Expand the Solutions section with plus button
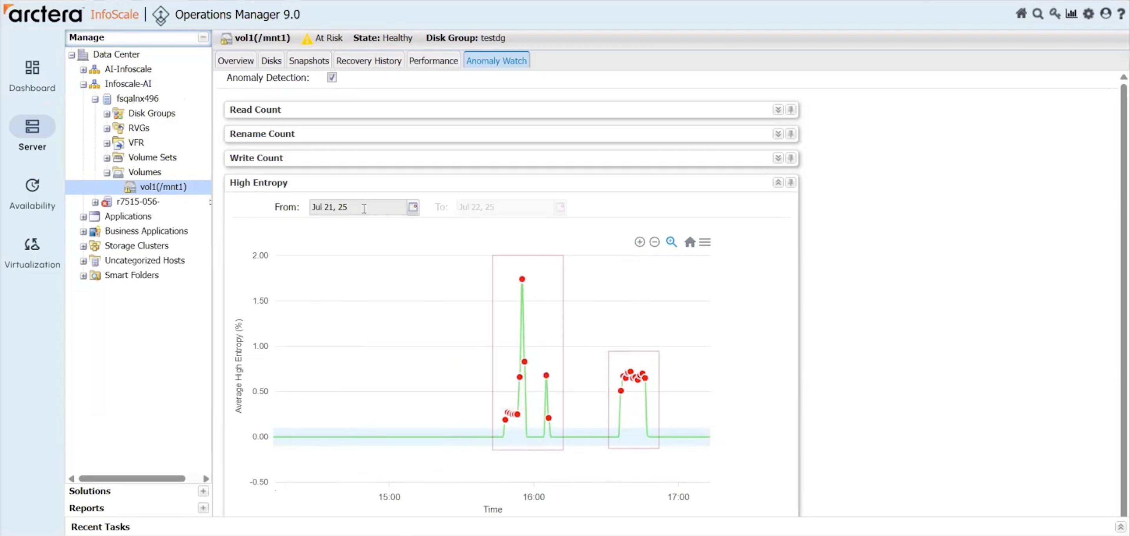 [x=203, y=491]
